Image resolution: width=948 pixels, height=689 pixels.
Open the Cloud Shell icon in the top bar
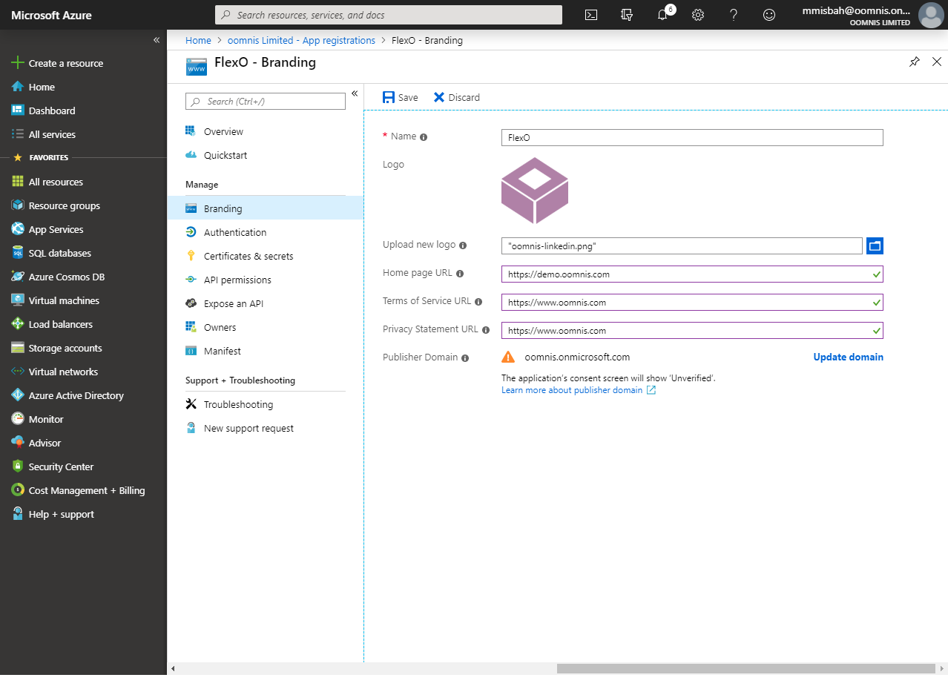pos(591,15)
